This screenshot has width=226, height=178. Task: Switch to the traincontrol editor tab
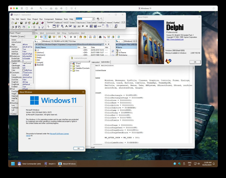95,62
